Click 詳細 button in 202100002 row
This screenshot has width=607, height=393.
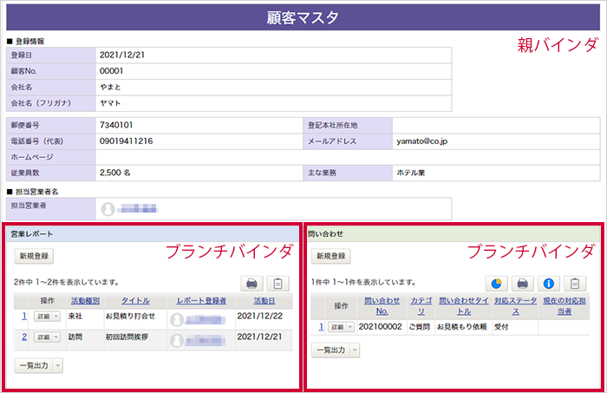(337, 327)
